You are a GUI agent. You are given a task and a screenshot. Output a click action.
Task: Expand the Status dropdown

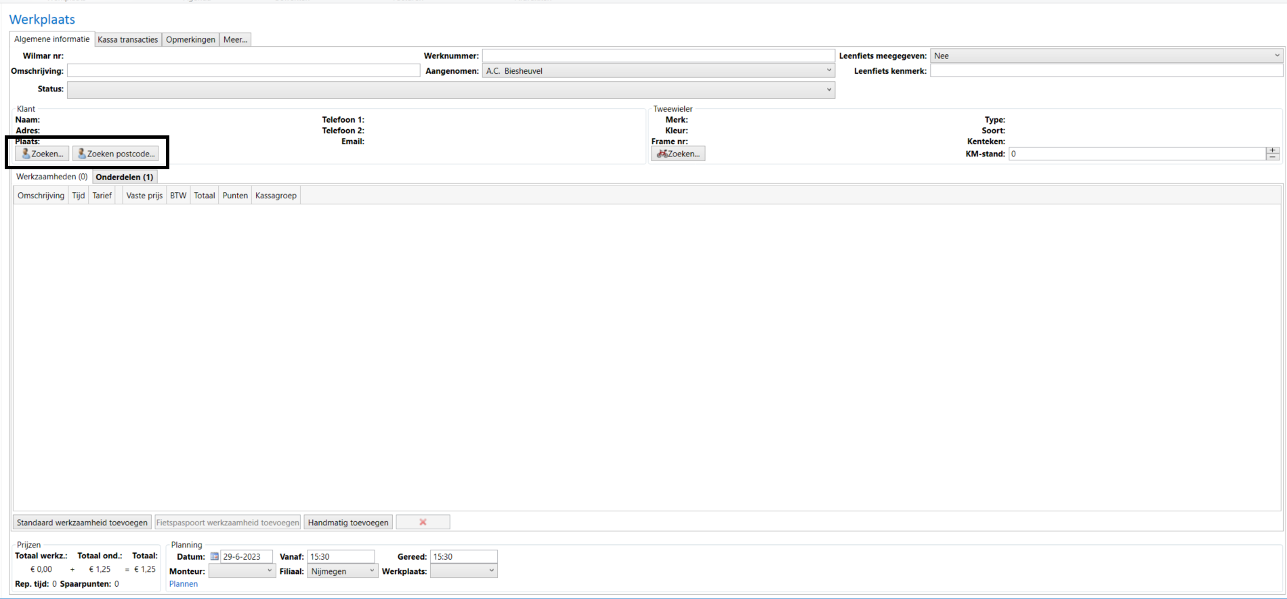828,89
